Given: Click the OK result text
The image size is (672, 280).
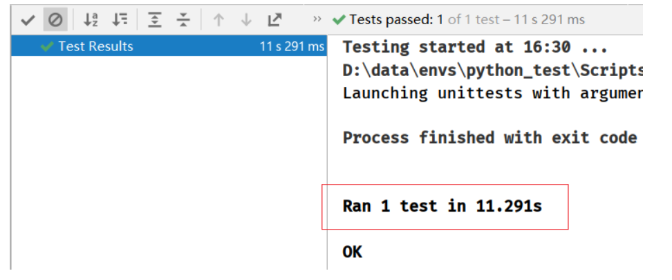Looking at the screenshot, I should [352, 252].
